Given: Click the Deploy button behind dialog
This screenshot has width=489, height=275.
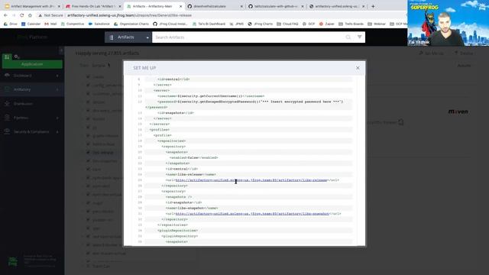Looking at the screenshot, I should point(464,53).
